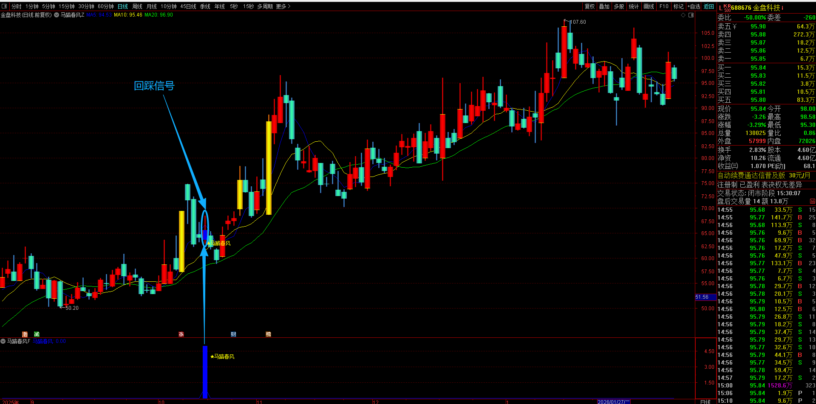Screen dimensions: 816x404
Task: Select the 15分钟 period tab
Action: coord(67,6)
